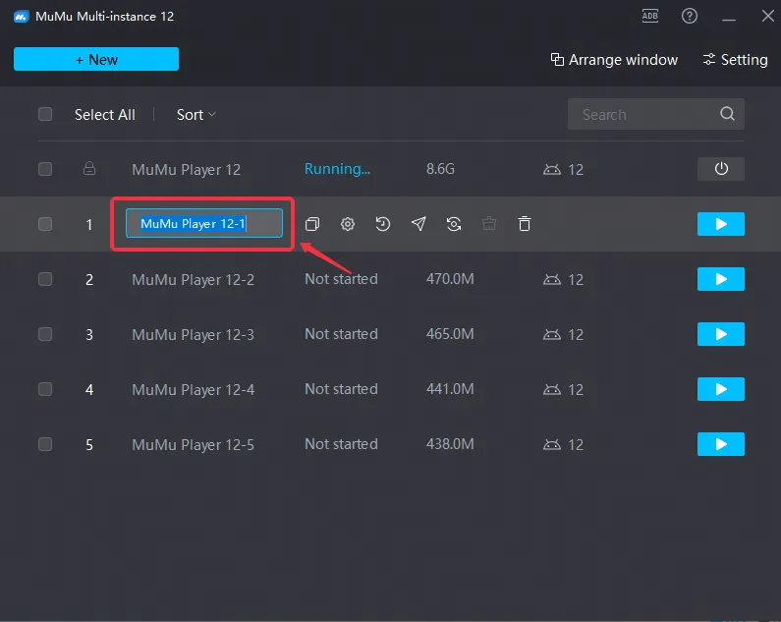Click Android icon in MuMu Player 12-2 row
This screenshot has width=781, height=622.
(x=552, y=280)
